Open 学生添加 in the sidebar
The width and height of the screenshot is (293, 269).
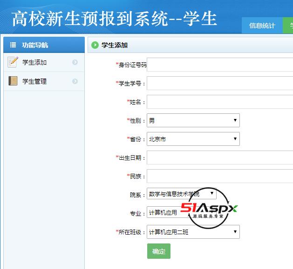[x=44, y=62]
